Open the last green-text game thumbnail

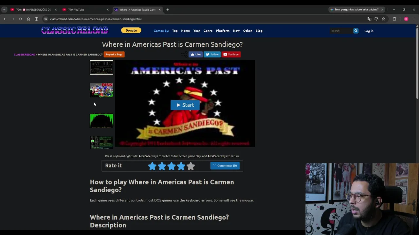coord(101,142)
